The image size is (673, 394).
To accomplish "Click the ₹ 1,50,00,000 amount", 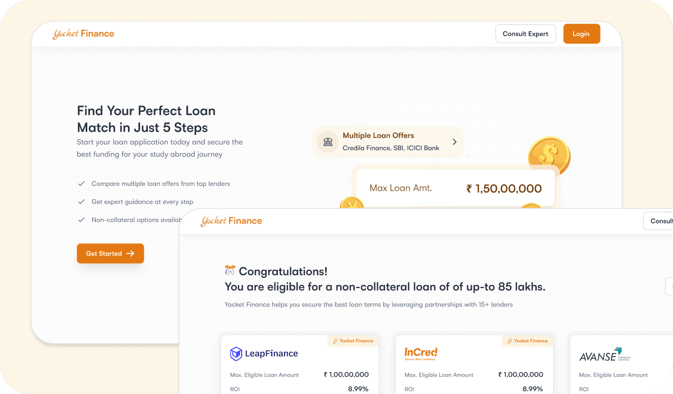I will point(504,189).
